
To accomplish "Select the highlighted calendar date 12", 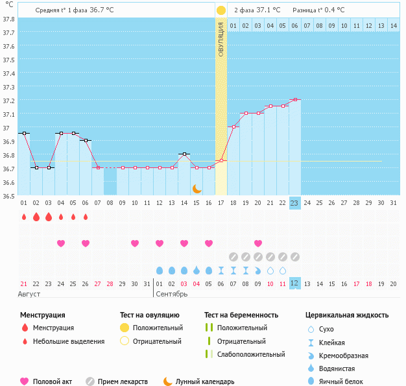I will [x=294, y=283].
